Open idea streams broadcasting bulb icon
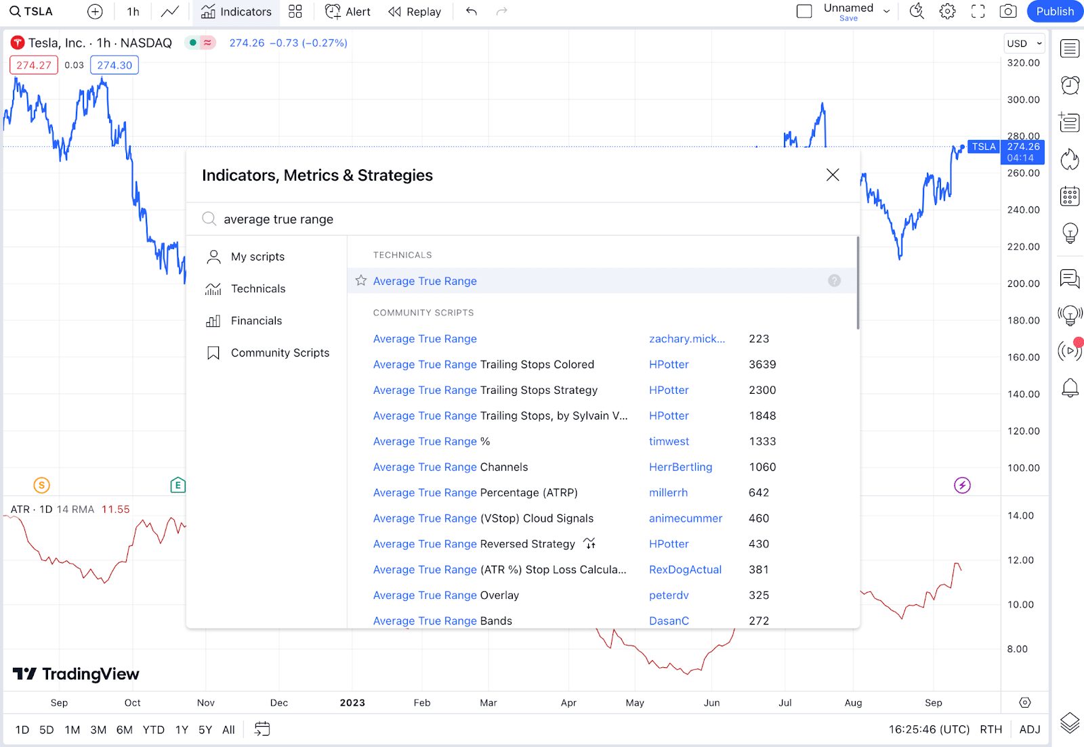 (1070, 315)
